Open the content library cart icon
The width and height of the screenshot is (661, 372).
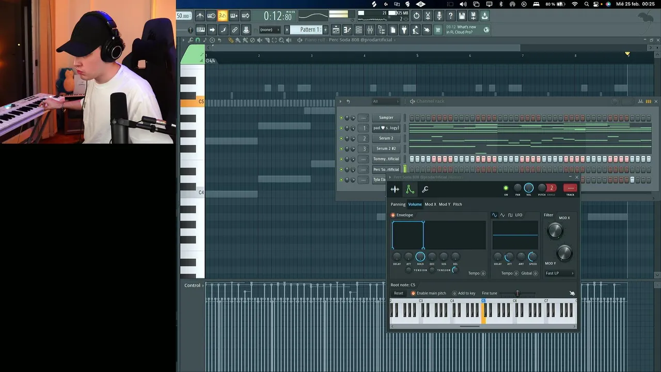coord(438,30)
